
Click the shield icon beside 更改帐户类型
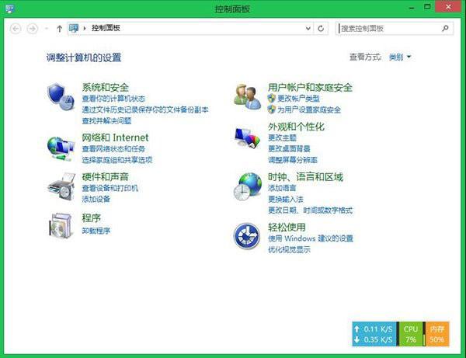271,99
